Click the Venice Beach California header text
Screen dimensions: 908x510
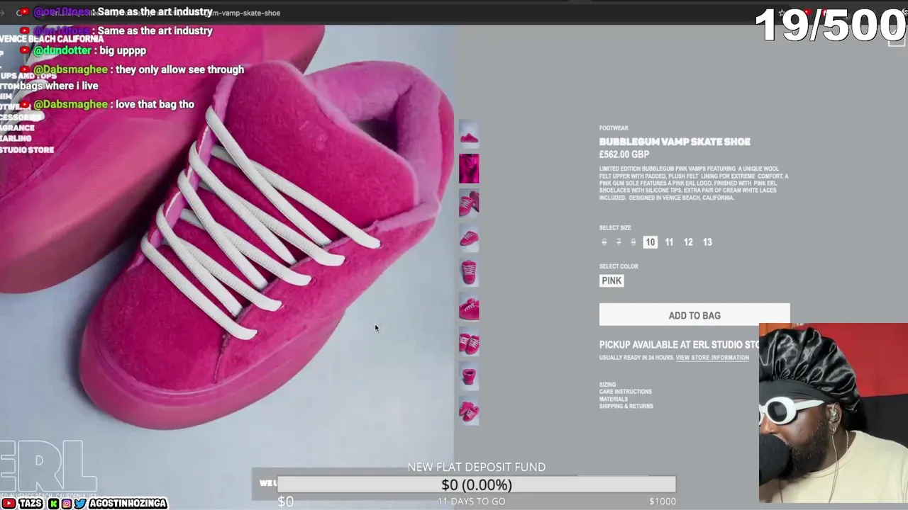pos(52,39)
